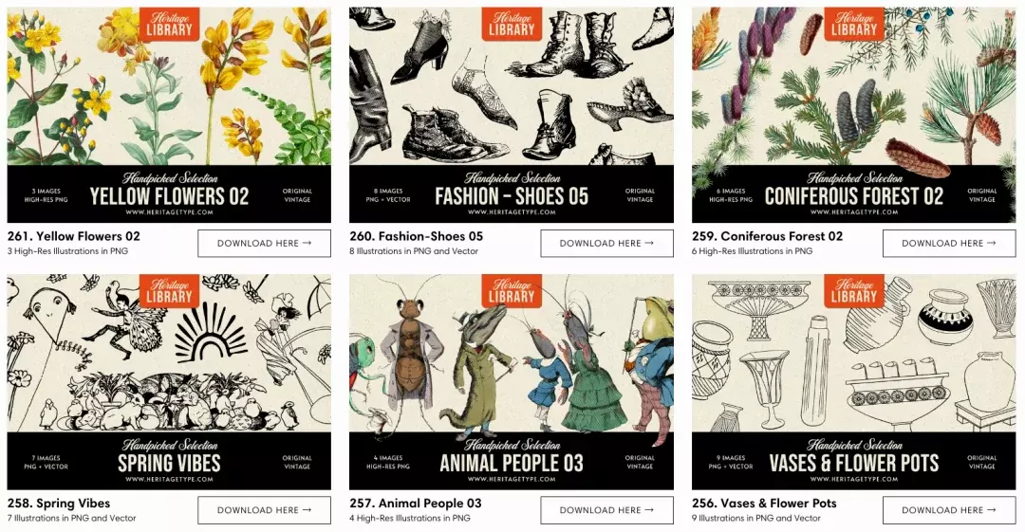The image size is (1025, 532).
Task: Click '8 Illustrations in PNG and Vector' text
Action: click(414, 251)
